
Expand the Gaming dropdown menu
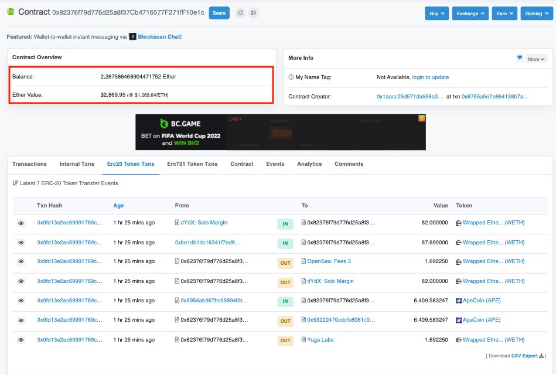point(537,13)
